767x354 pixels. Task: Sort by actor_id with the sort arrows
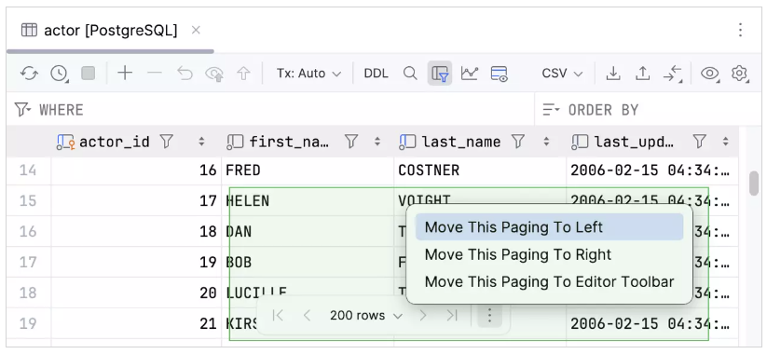[201, 143]
